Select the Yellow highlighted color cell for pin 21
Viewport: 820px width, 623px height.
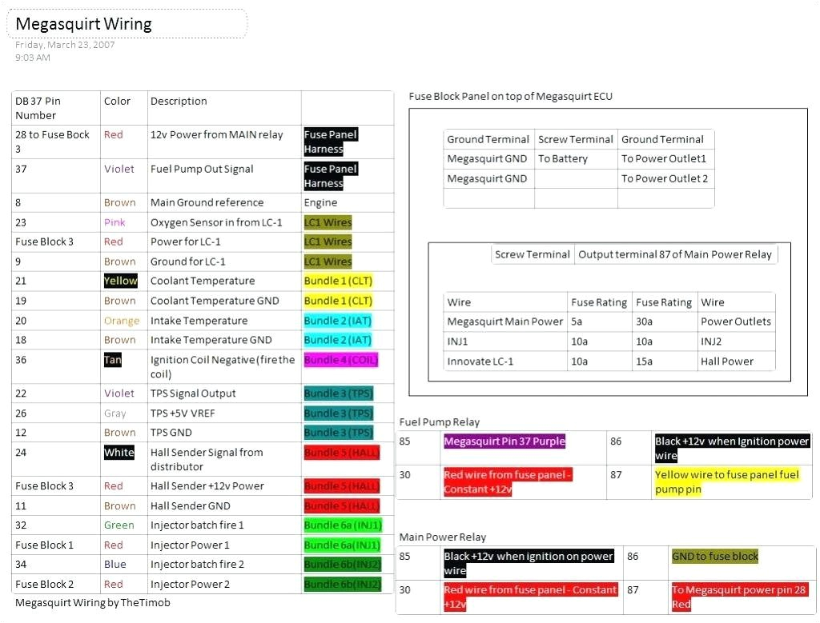pyautogui.click(x=120, y=281)
